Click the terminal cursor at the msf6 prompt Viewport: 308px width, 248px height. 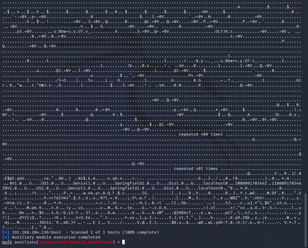[x=123, y=242]
